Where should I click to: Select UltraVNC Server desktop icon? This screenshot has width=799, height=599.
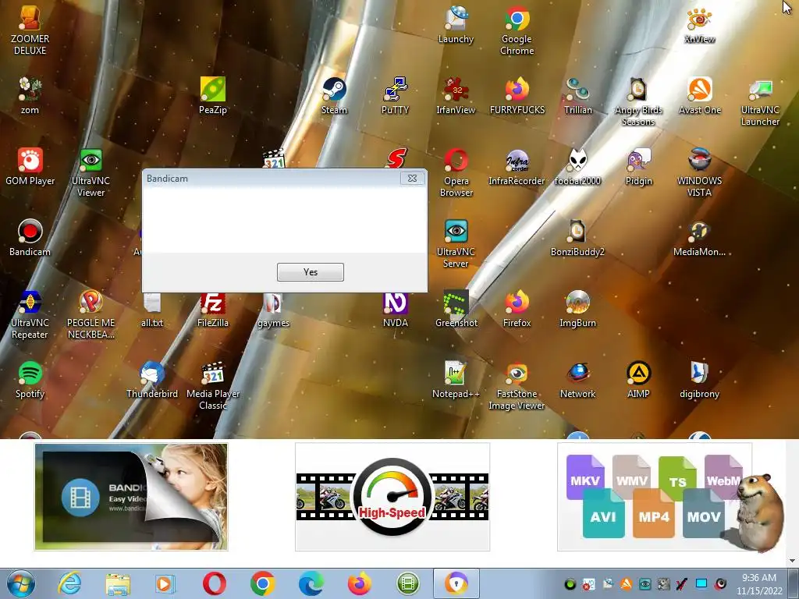(x=456, y=243)
